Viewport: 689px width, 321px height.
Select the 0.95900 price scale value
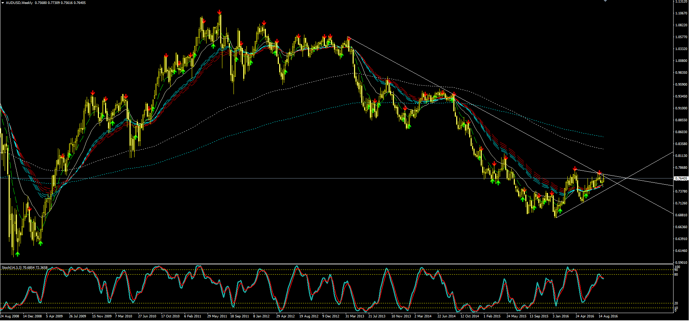pyautogui.click(x=681, y=85)
